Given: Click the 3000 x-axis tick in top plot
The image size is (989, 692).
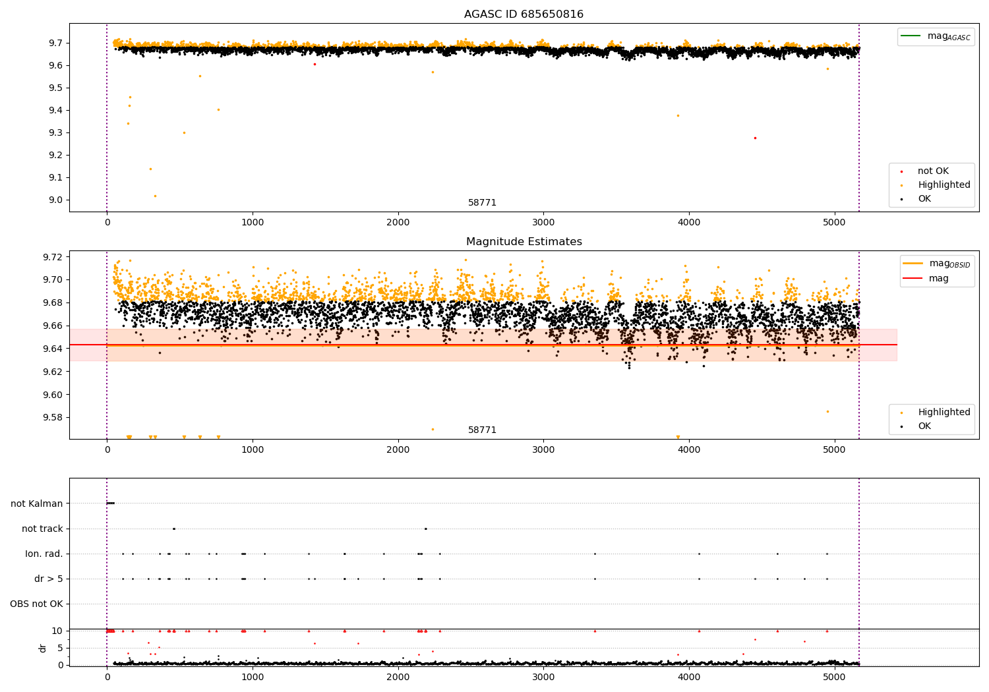Looking at the screenshot, I should point(543,223).
